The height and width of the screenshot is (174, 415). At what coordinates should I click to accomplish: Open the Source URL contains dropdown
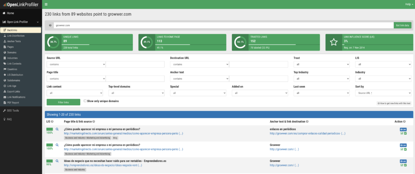(76, 64)
